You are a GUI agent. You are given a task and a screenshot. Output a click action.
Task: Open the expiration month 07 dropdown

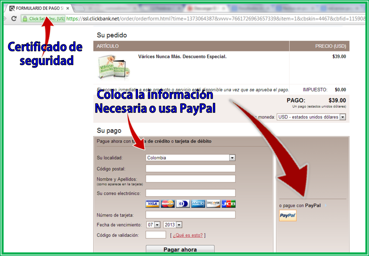(x=153, y=225)
